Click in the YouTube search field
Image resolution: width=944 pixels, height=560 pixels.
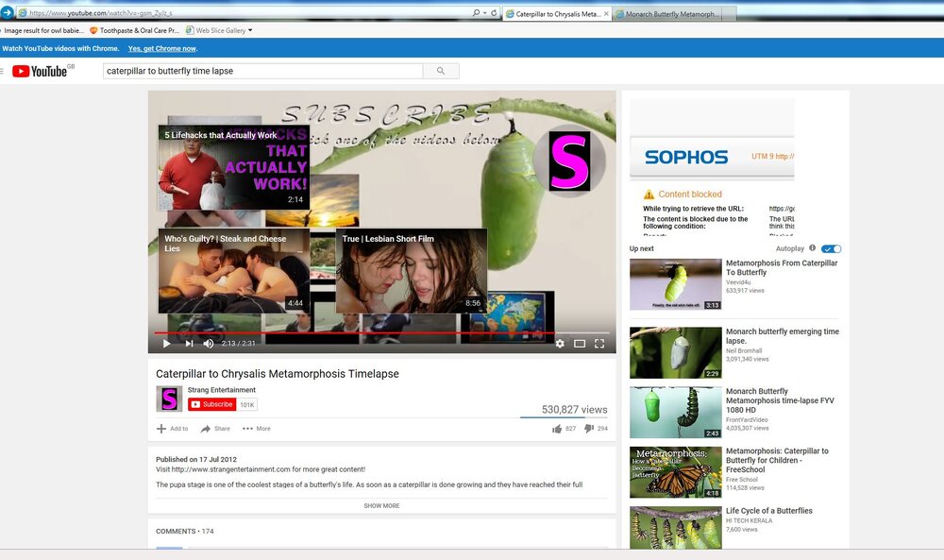263,71
